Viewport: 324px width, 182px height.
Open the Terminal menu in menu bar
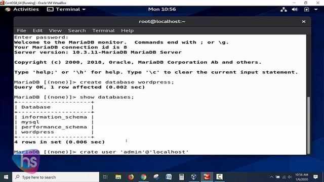pyautogui.click(x=103, y=30)
